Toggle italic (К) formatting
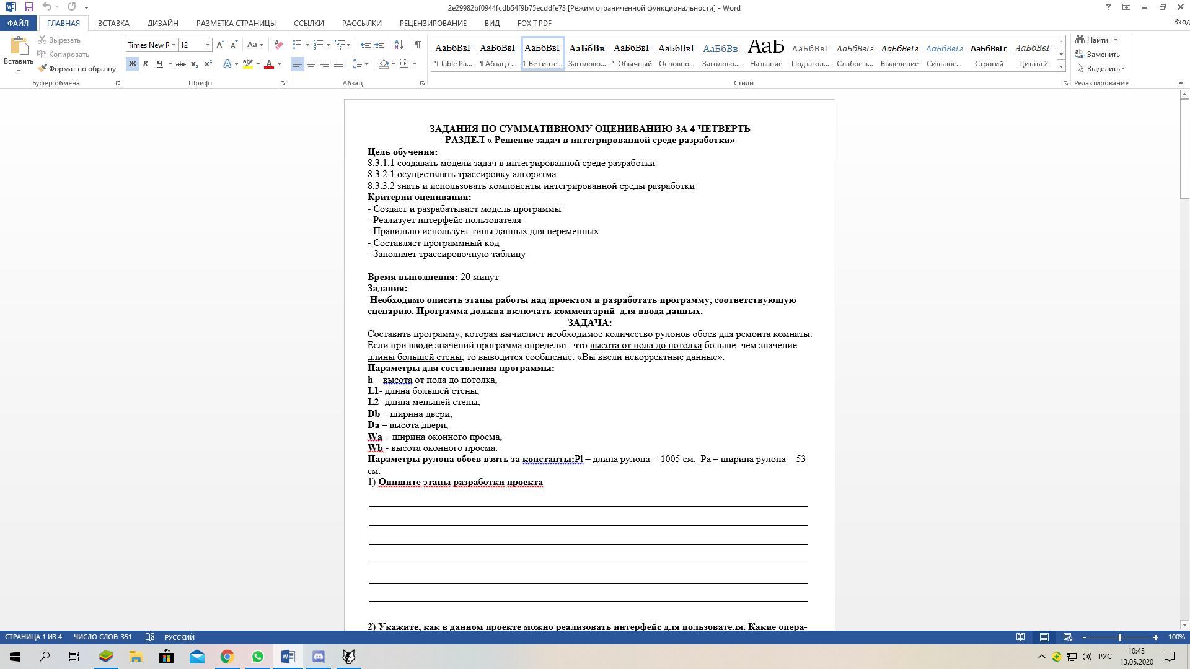Screen dimensions: 1190x669 click(146, 64)
